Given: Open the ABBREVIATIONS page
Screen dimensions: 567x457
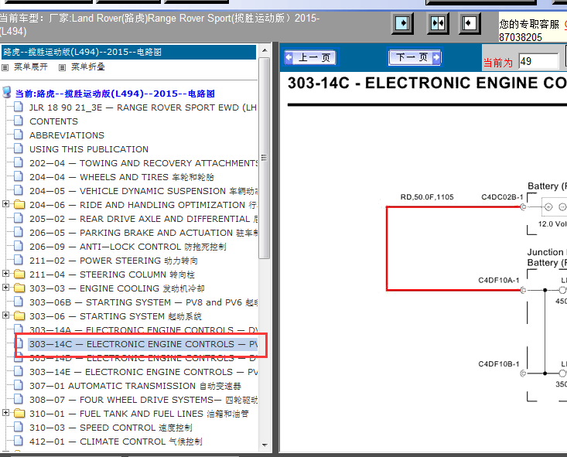Looking at the screenshot, I should pos(67,135).
